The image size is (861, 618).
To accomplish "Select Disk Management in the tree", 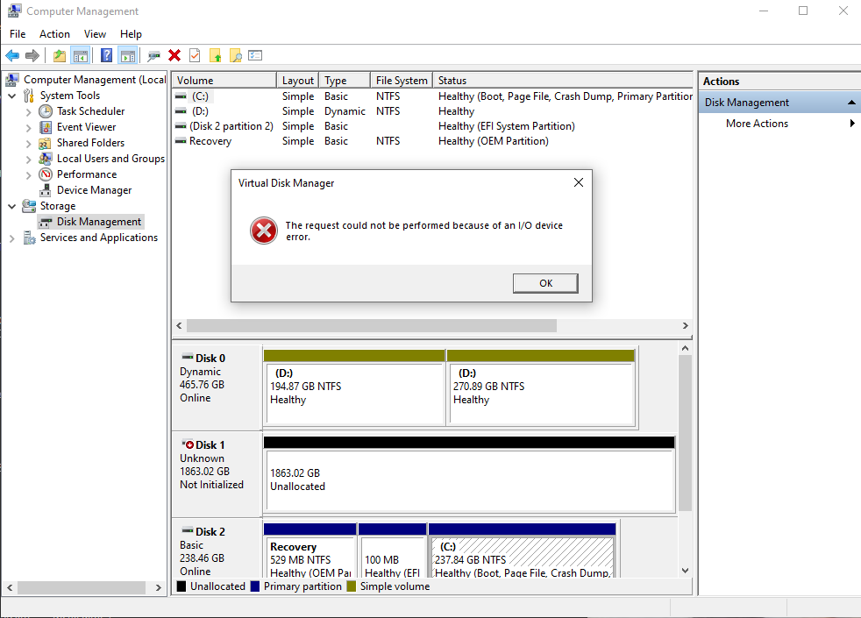I will [99, 222].
